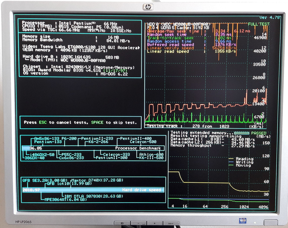The height and width of the screenshot is (228, 288).
Task: Click the 'Linear verify speed' row
Action: [x=191, y=48]
